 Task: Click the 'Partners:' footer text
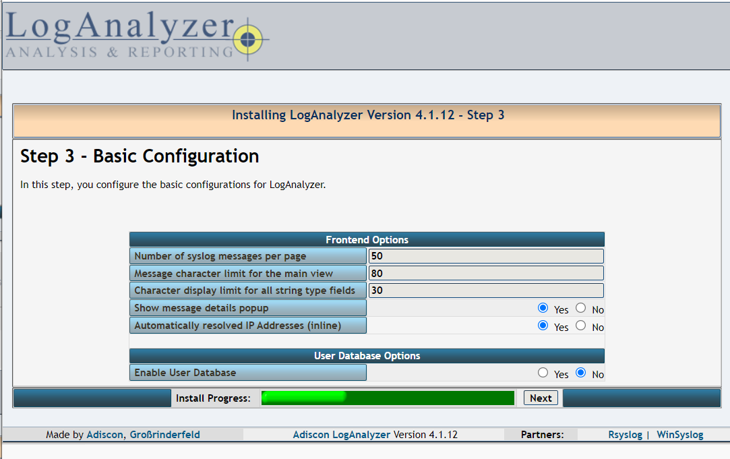[542, 434]
